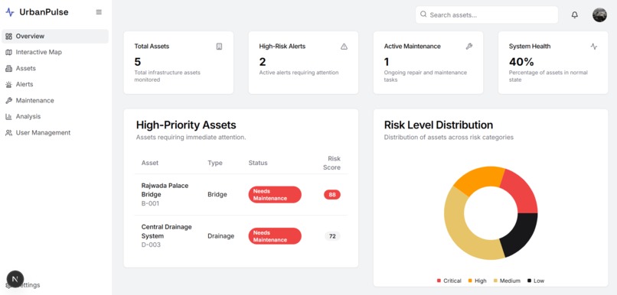The height and width of the screenshot is (295, 617).
Task: Click the Alerts siren icon in sidebar
Action: (x=8, y=85)
